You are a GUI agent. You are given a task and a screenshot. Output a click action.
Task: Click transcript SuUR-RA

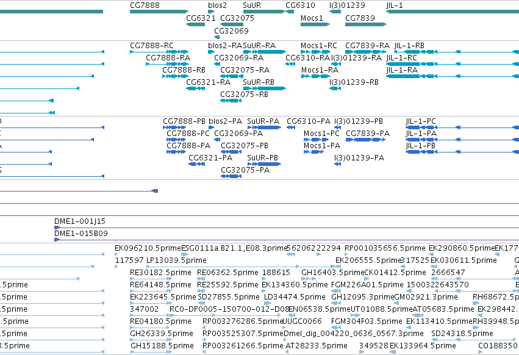click(264, 52)
